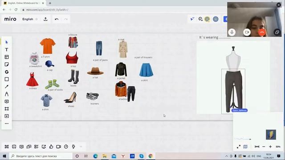Image resolution: width=285 pixels, height=160 pixels.
Task: Start video chat in bottom toolbar
Action: pyautogui.click(x=58, y=147)
